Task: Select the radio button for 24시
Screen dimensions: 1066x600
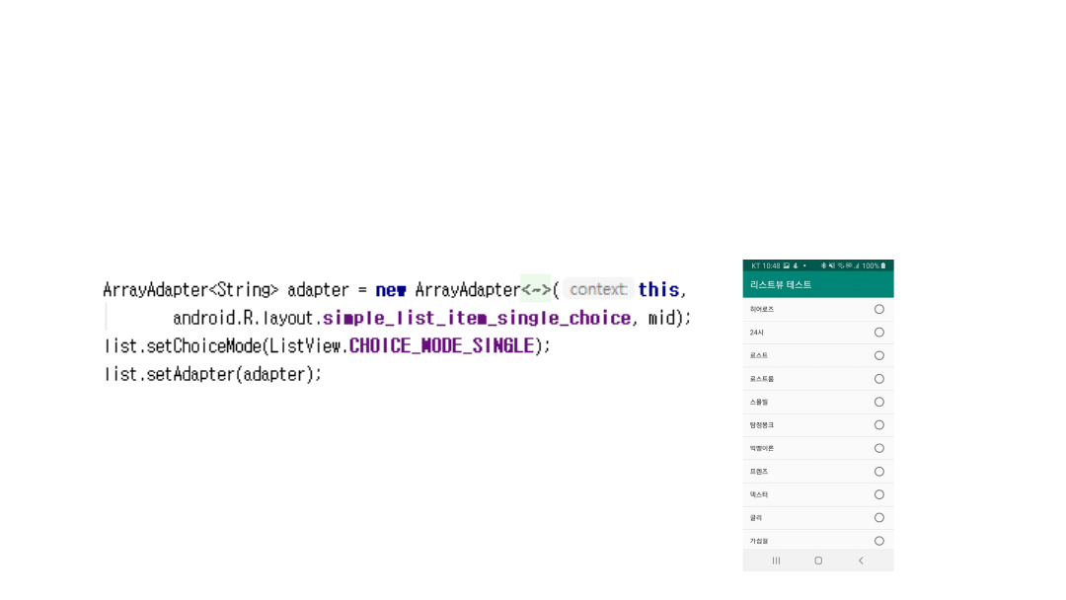Action: pyautogui.click(x=878, y=333)
